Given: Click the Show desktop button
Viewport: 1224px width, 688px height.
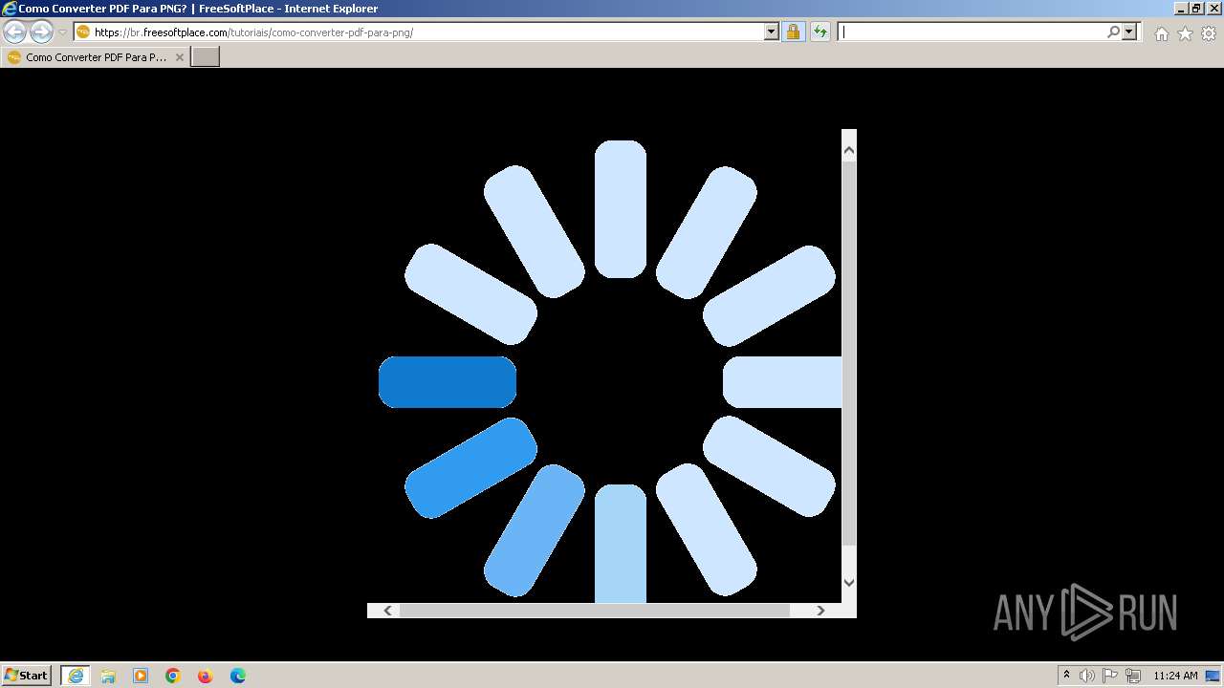Looking at the screenshot, I should tap(1213, 676).
